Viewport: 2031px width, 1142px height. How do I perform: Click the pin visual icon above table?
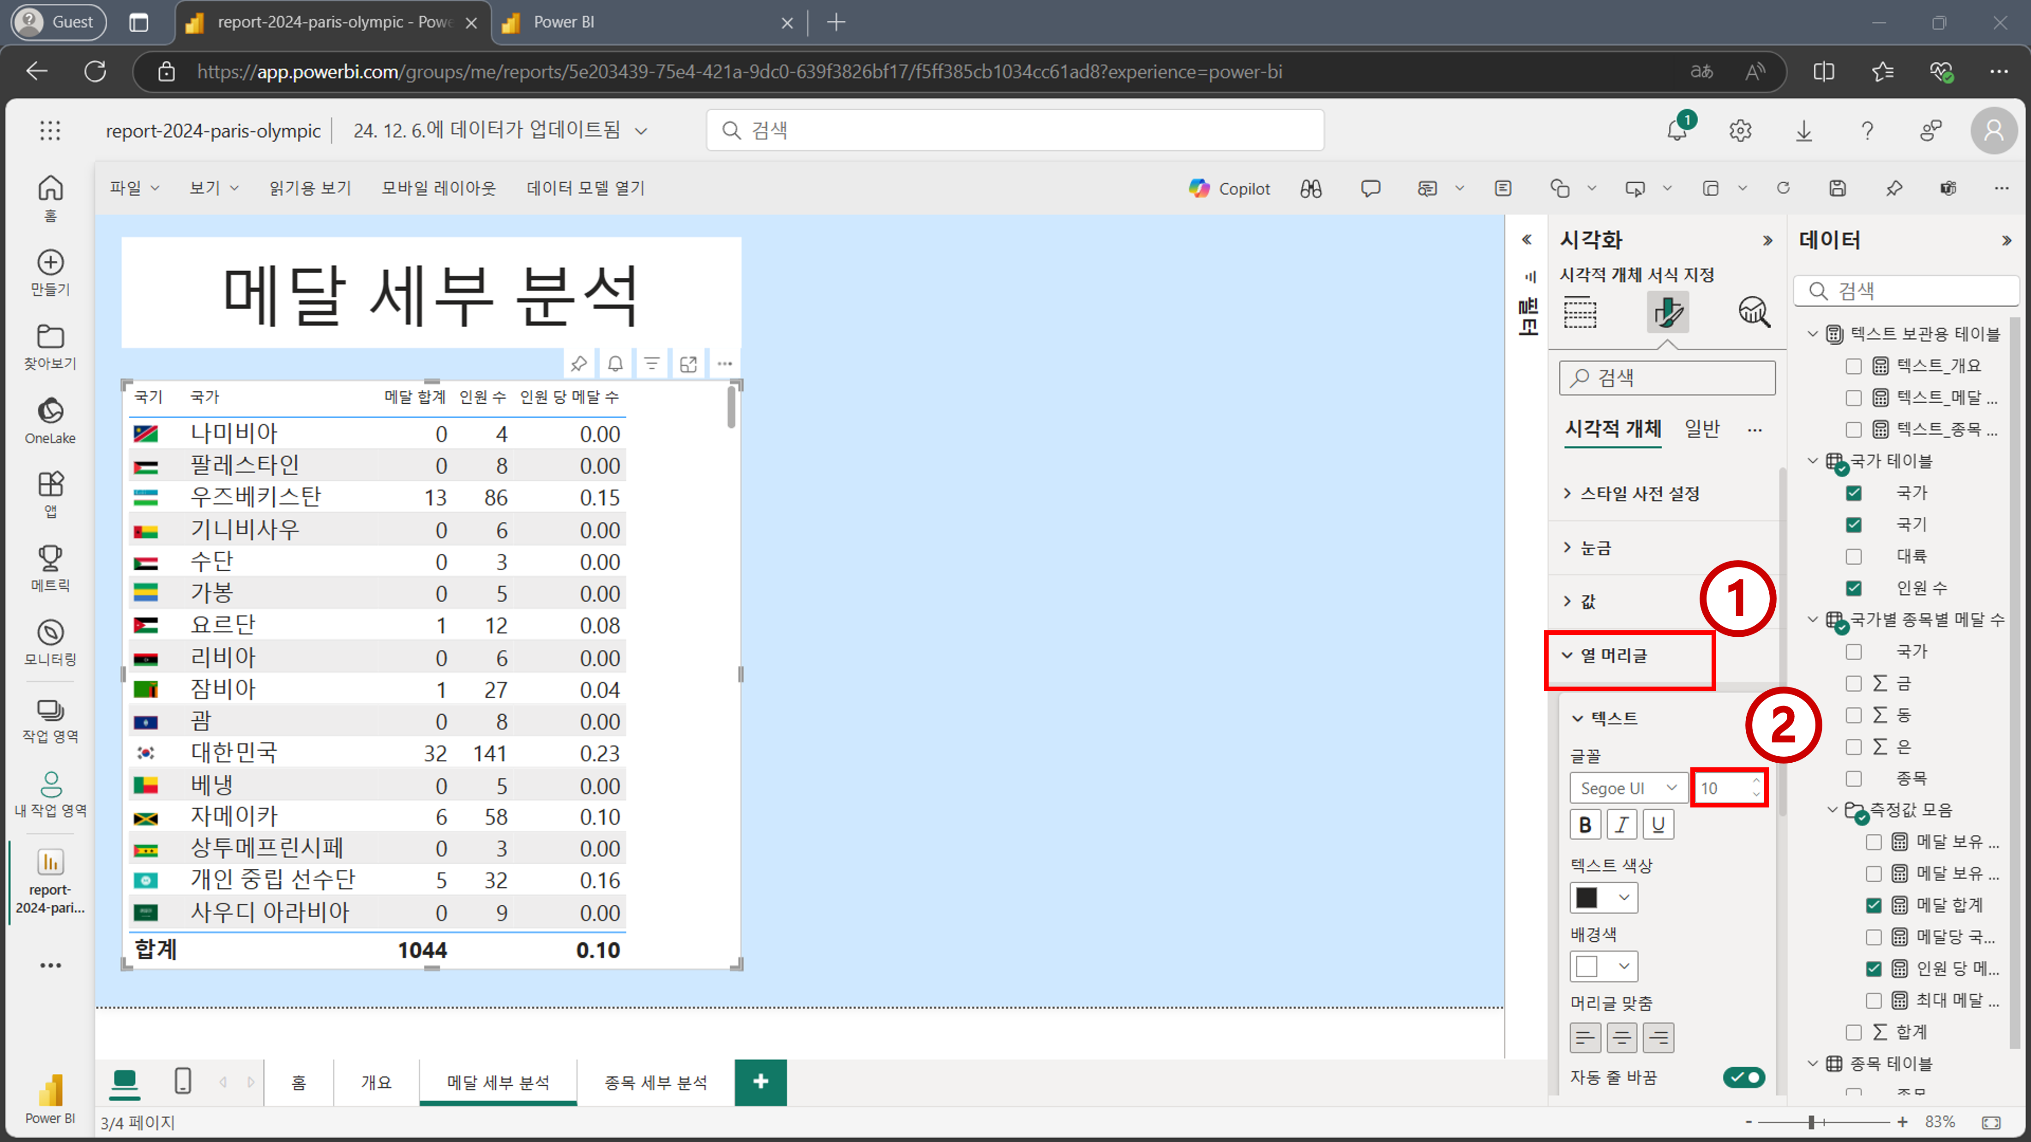579,363
